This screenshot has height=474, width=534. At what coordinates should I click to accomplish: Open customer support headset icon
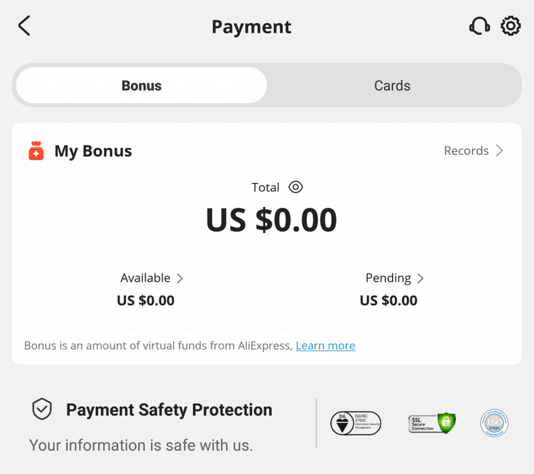point(479,26)
